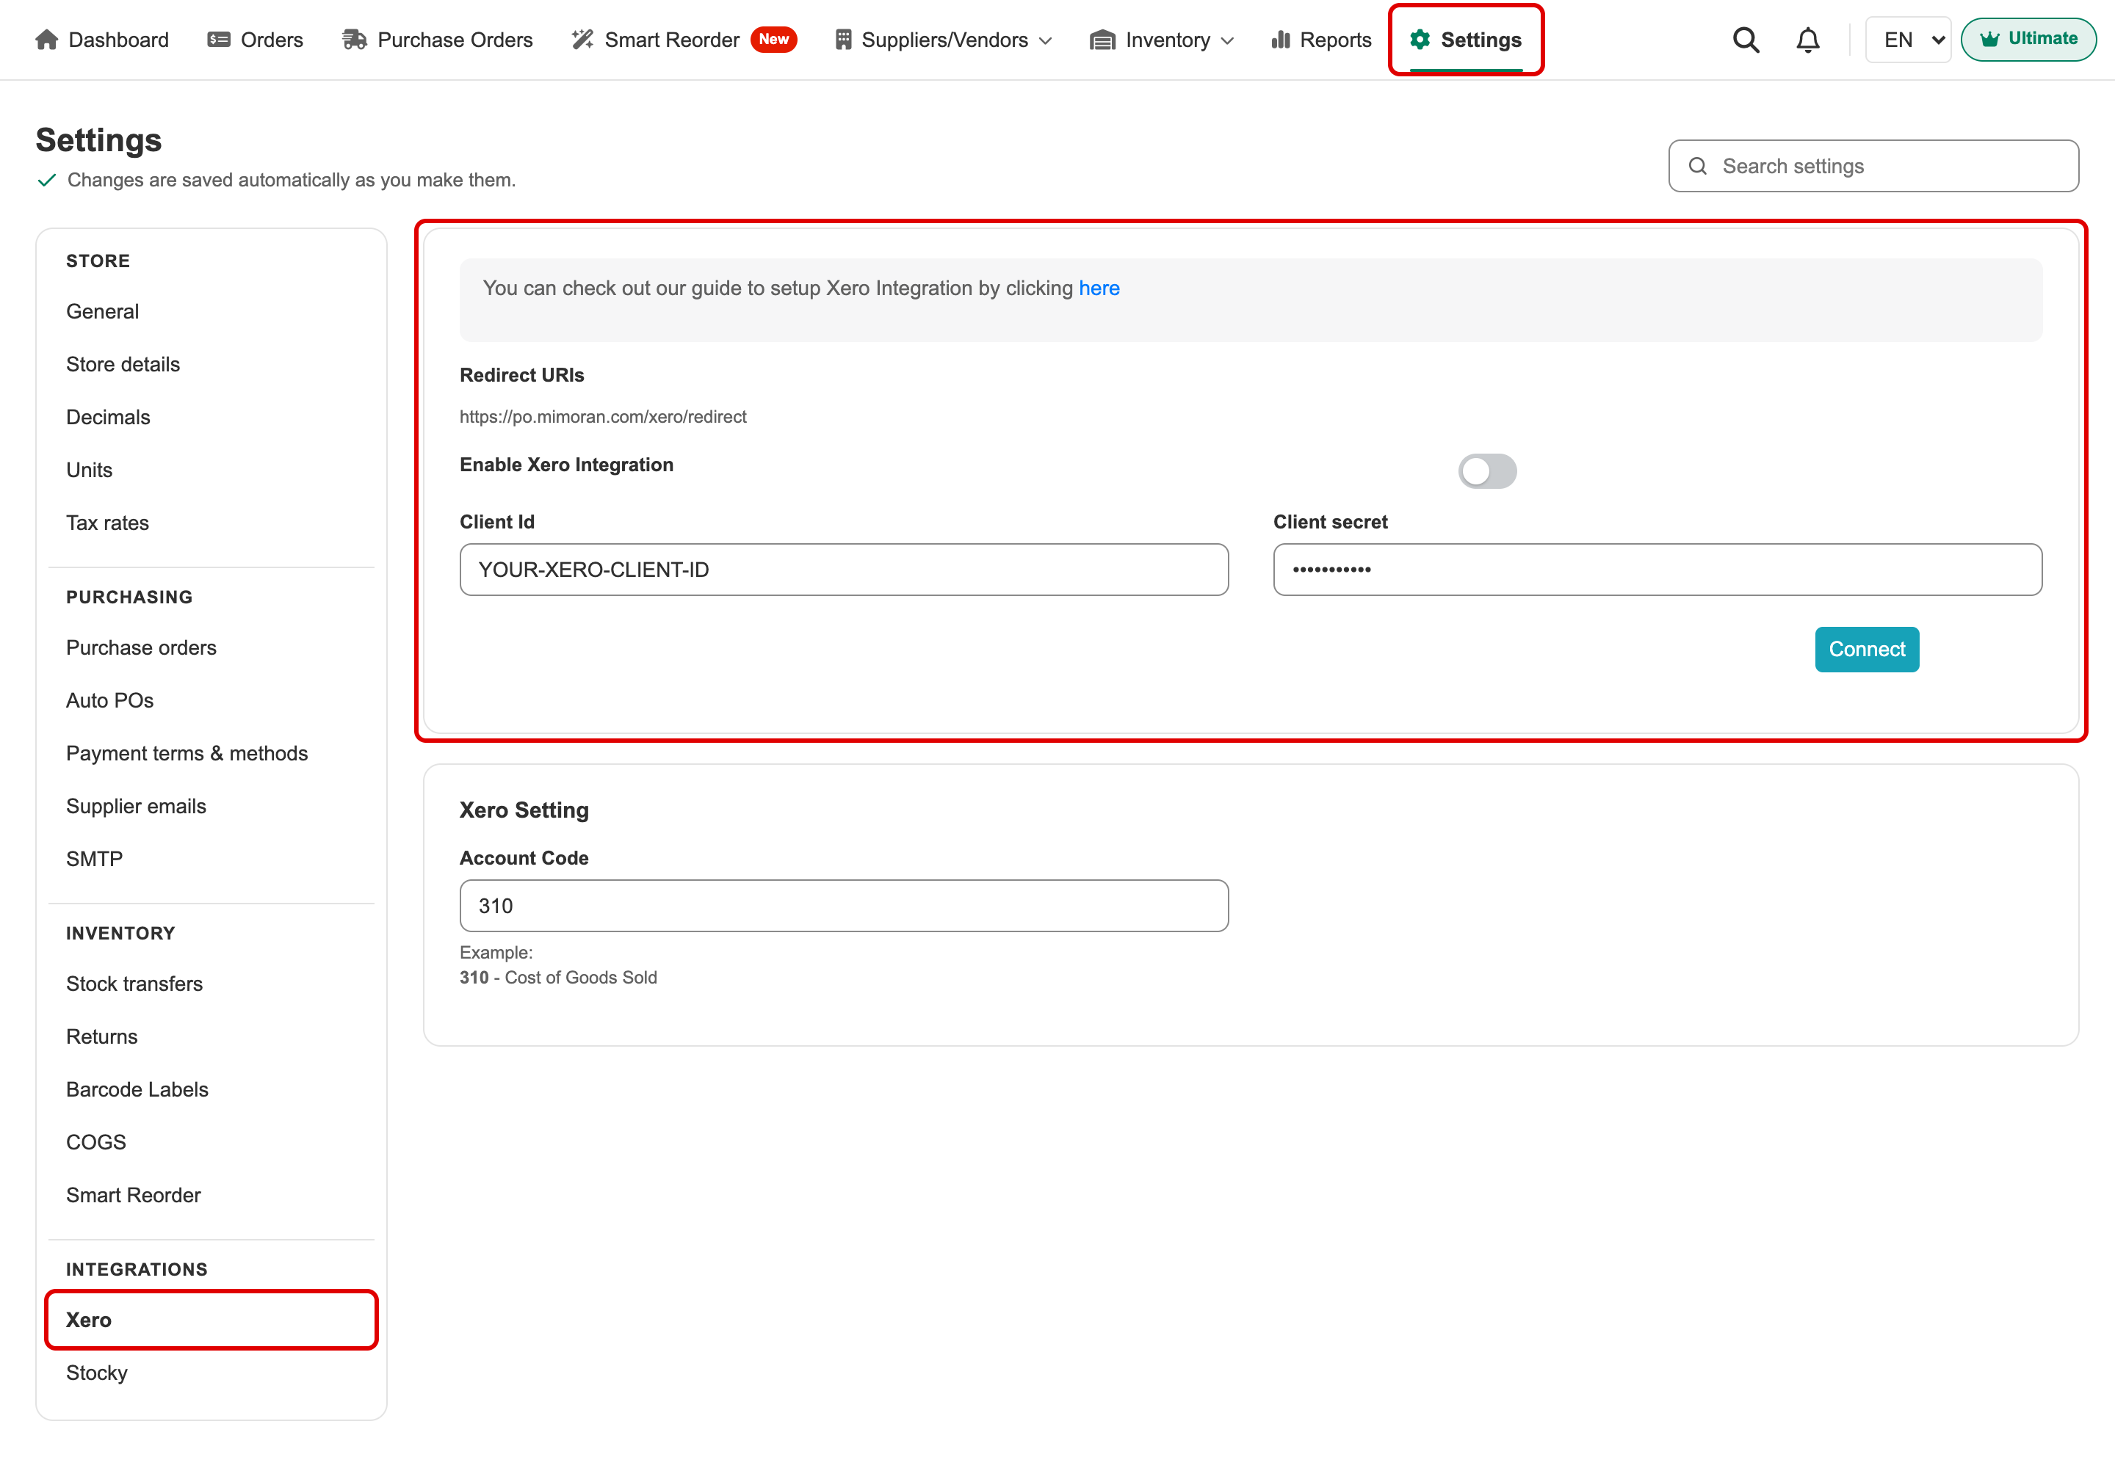
Task: Click the Dashboard home icon
Action: (47, 40)
